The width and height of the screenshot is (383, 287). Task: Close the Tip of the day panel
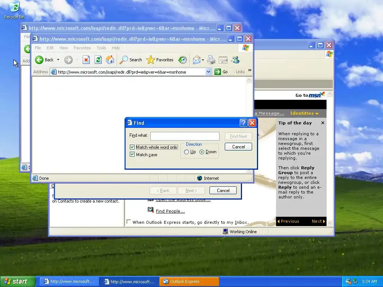(323, 123)
